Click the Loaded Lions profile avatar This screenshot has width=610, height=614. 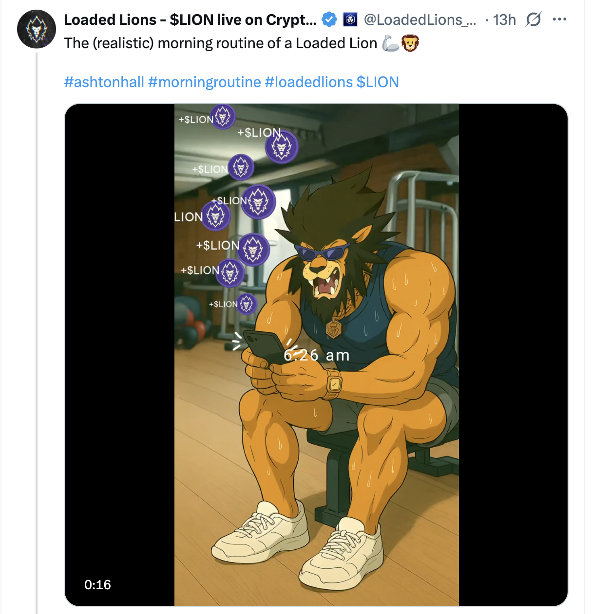coord(37,29)
